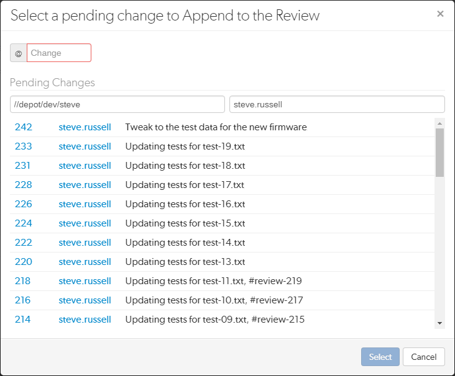Open change 216 link
The height and width of the screenshot is (376, 455).
coord(22,300)
